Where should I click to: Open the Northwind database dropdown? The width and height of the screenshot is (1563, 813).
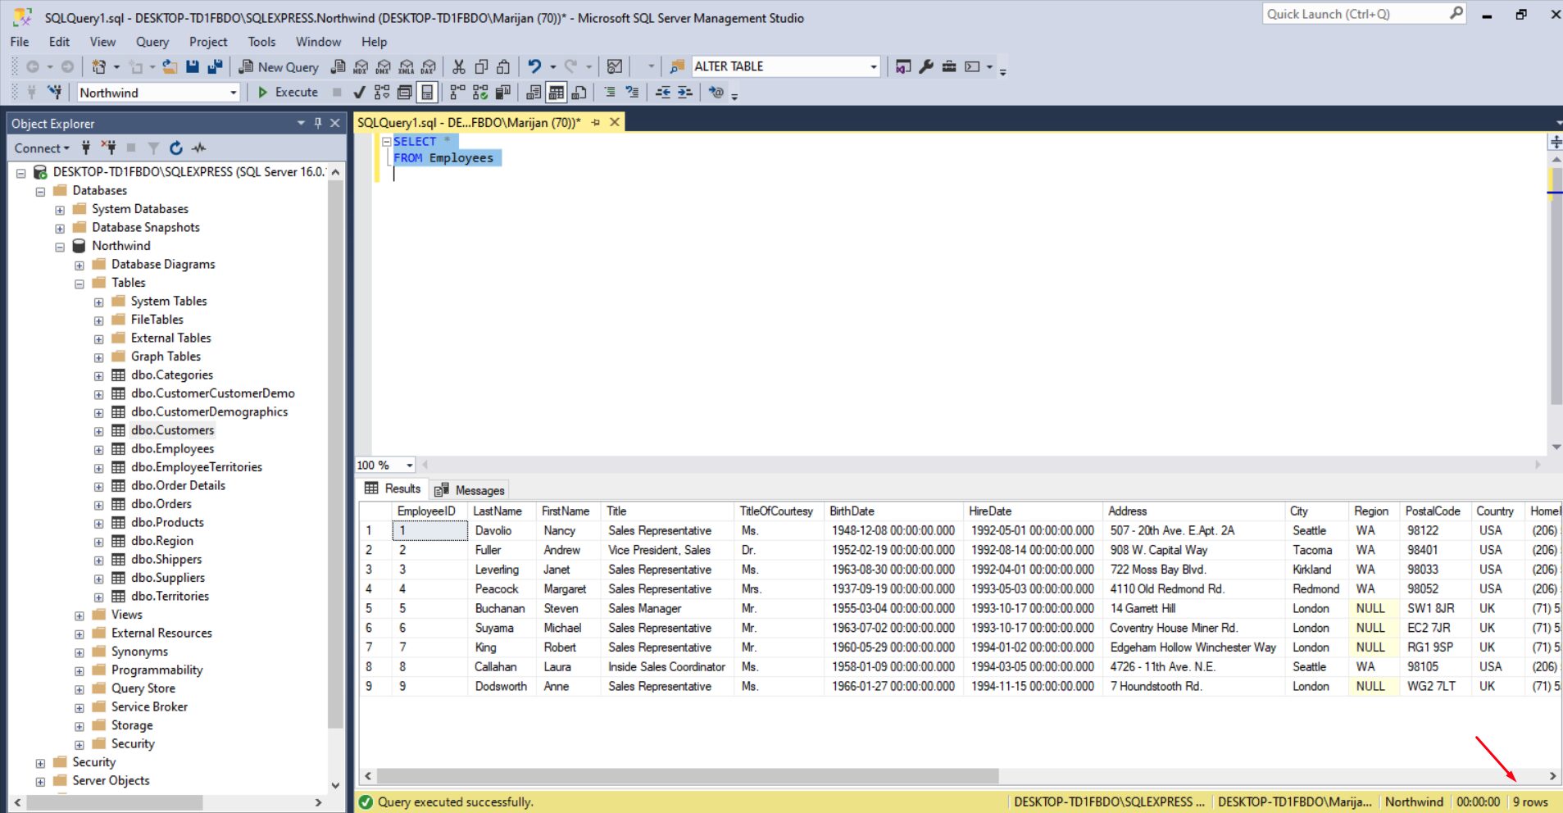[234, 93]
